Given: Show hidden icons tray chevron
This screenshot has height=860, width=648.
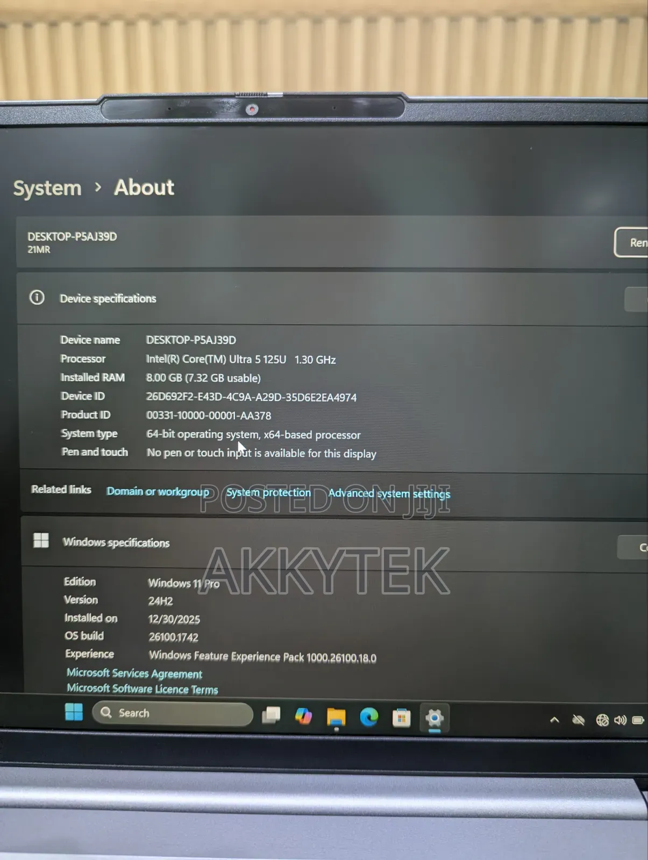Looking at the screenshot, I should click(x=554, y=720).
